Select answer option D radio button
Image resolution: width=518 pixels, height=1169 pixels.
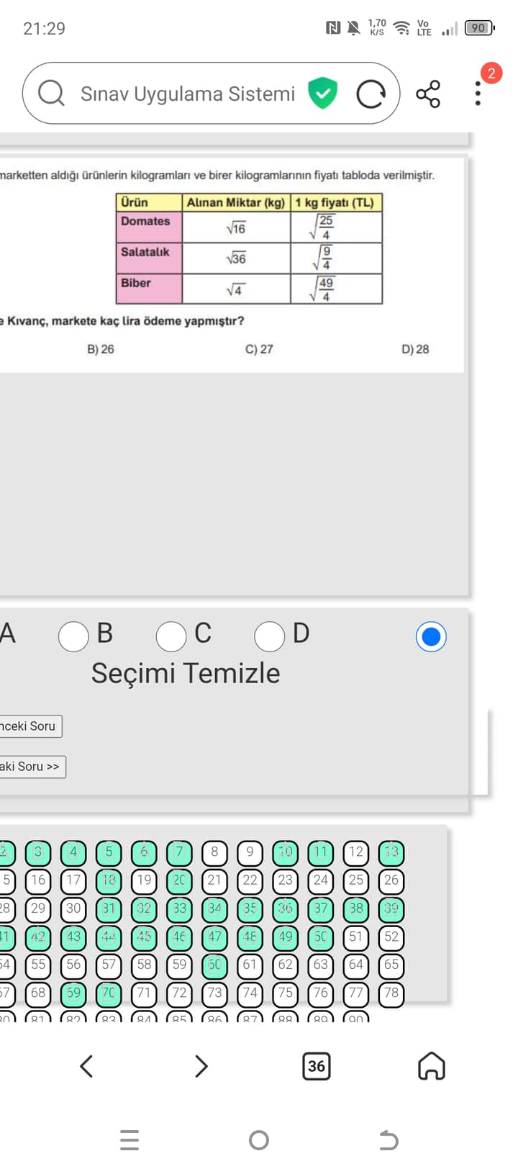tap(269, 636)
